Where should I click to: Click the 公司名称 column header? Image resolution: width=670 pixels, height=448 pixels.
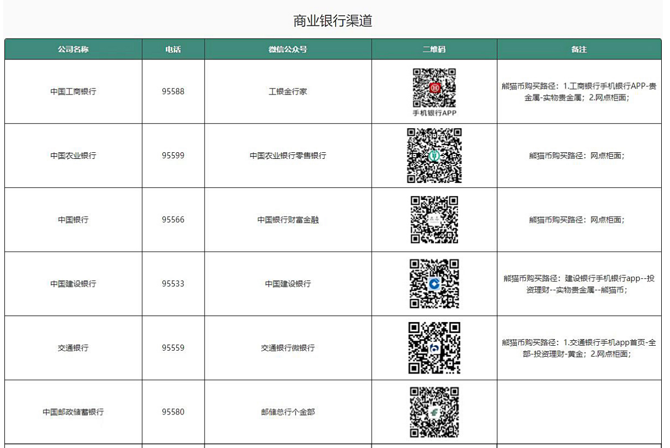[x=73, y=49]
